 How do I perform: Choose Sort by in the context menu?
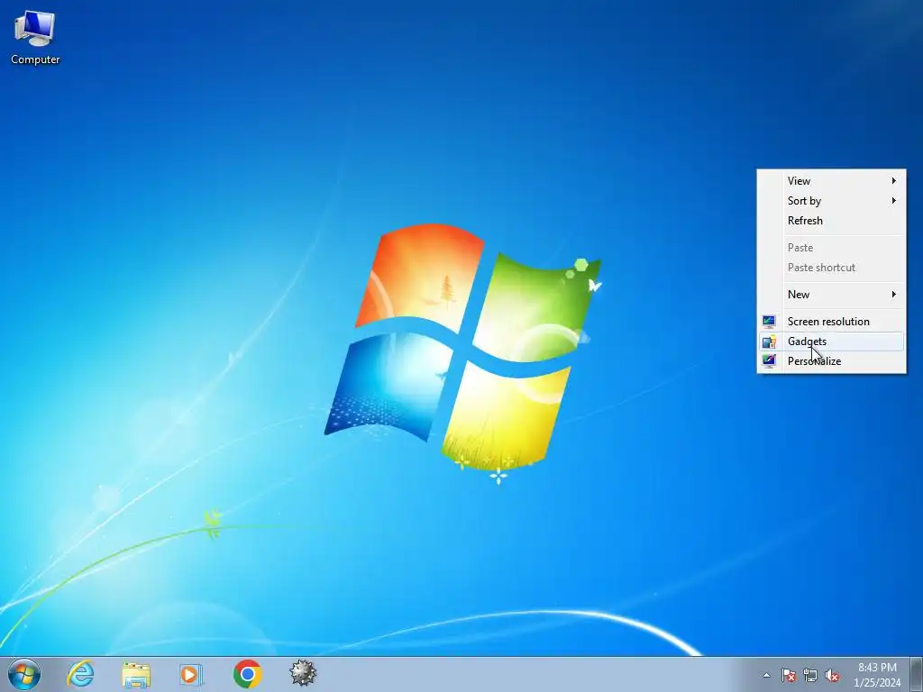pyautogui.click(x=831, y=201)
